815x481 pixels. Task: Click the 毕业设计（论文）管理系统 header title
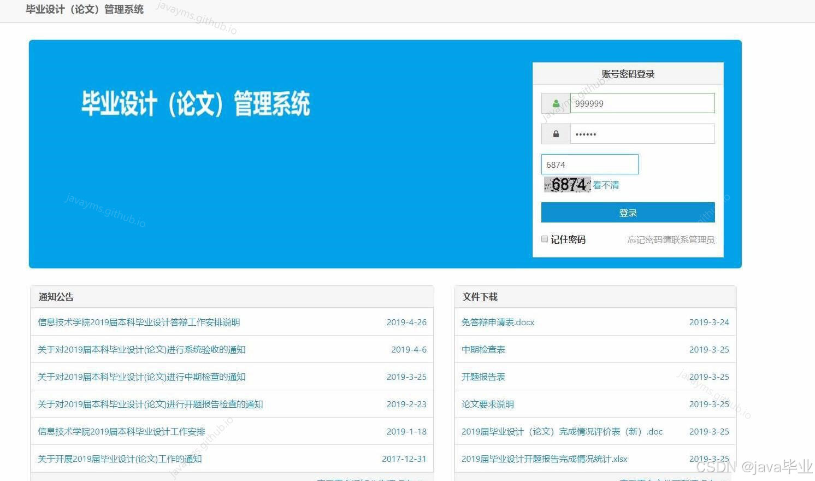85,9
